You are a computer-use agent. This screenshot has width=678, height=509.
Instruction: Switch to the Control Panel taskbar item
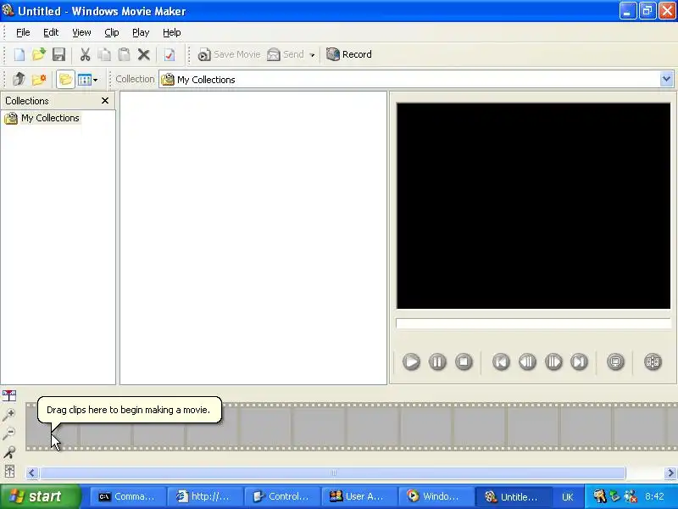click(x=282, y=496)
